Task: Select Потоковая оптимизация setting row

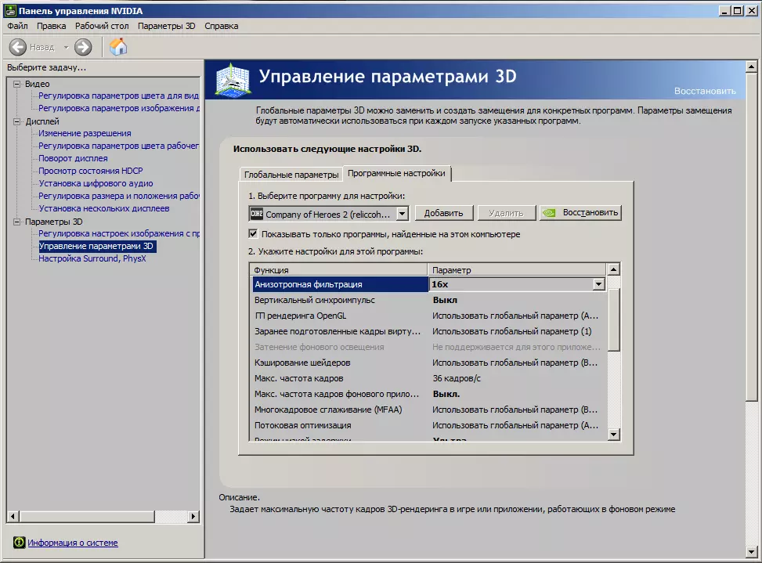Action: point(428,425)
